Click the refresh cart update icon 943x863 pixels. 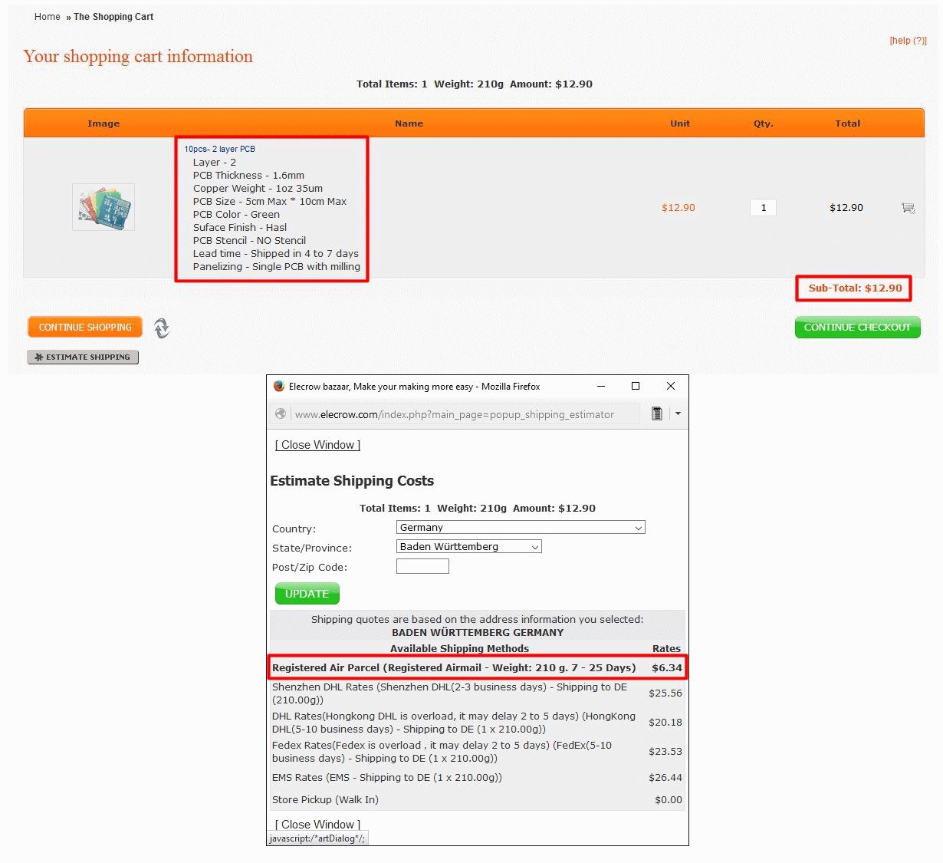pos(161,328)
